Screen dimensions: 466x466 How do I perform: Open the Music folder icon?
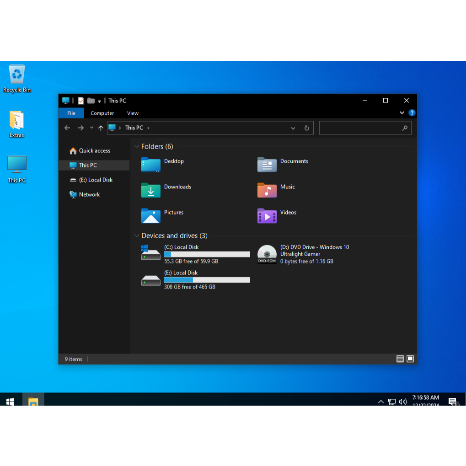pos(267,190)
